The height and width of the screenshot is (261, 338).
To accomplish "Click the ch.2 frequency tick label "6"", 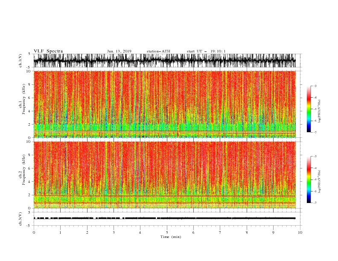I will pyautogui.click(x=29, y=168).
